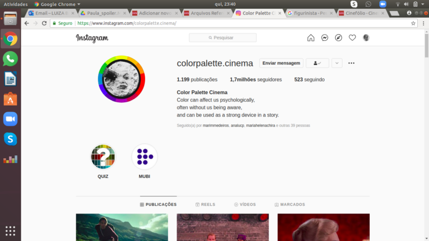Viewport: 429px width, 241px height.
Task: Open a new Chrome tab
Action: [x=394, y=13]
